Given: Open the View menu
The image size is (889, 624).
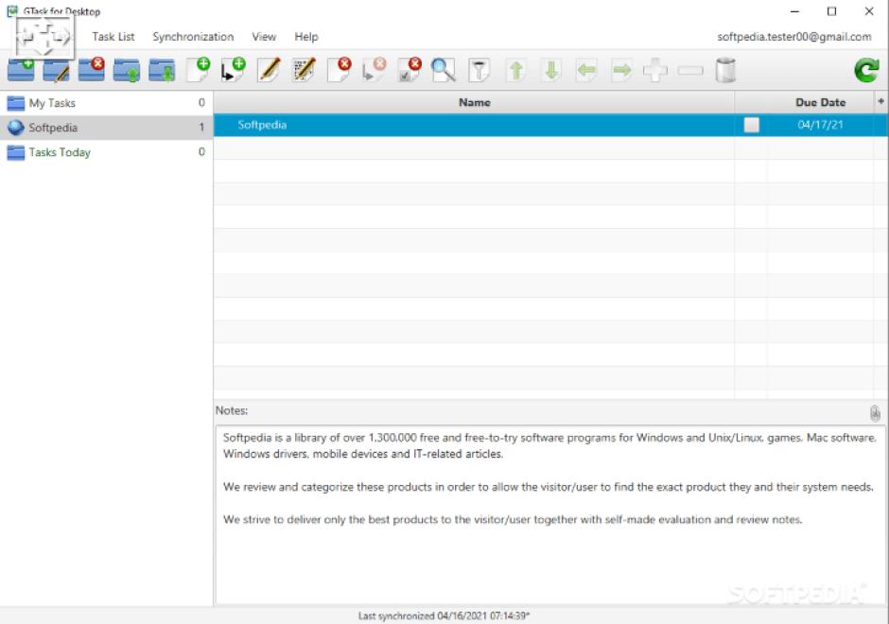Looking at the screenshot, I should click(264, 37).
